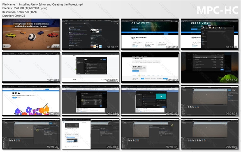241x152 pixels.
Task: Choose the Rider website frame at 00:02:20
Action: coord(31,100)
